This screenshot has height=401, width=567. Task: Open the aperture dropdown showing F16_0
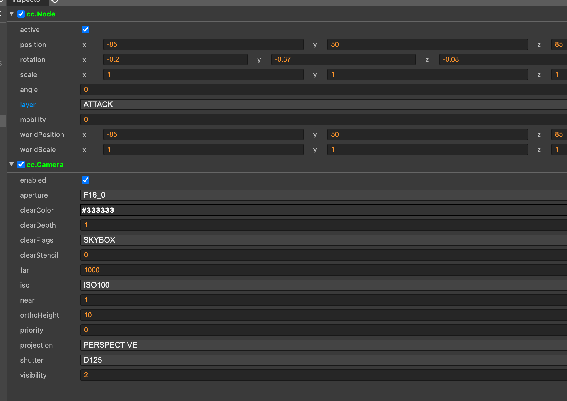(x=323, y=195)
